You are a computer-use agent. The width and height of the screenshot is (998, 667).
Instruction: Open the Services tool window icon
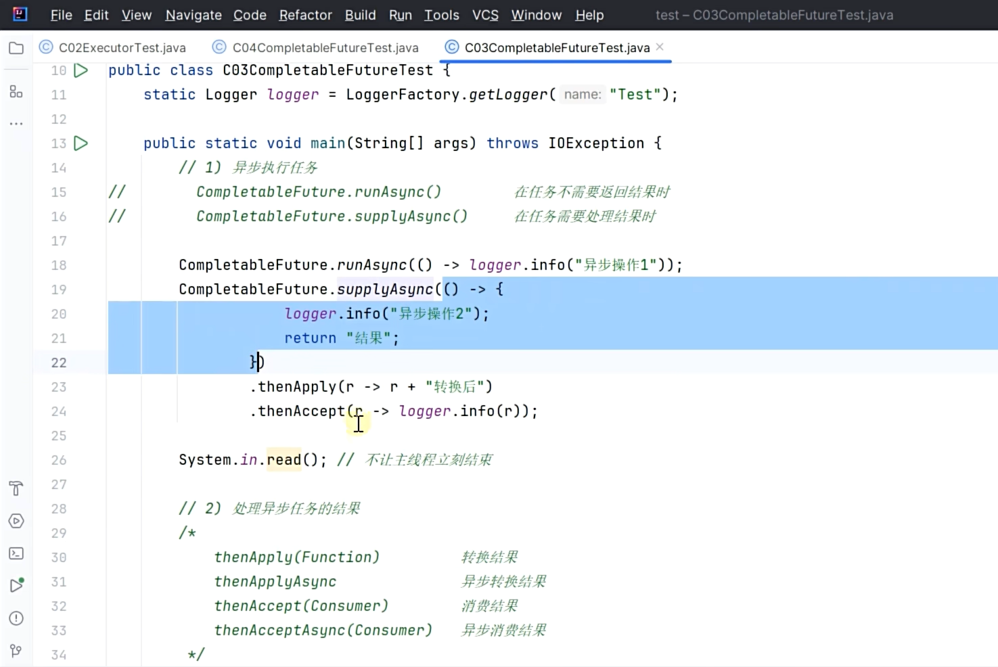point(16,521)
